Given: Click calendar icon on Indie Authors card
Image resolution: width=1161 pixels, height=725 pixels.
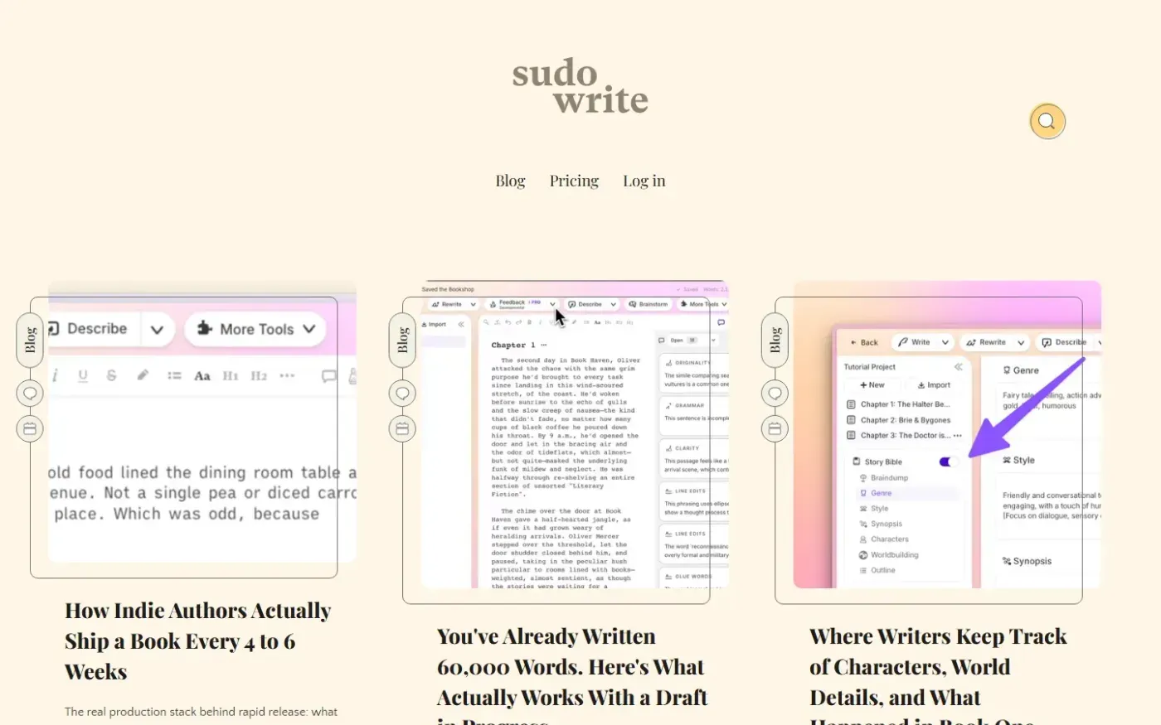Looking at the screenshot, I should (30, 428).
